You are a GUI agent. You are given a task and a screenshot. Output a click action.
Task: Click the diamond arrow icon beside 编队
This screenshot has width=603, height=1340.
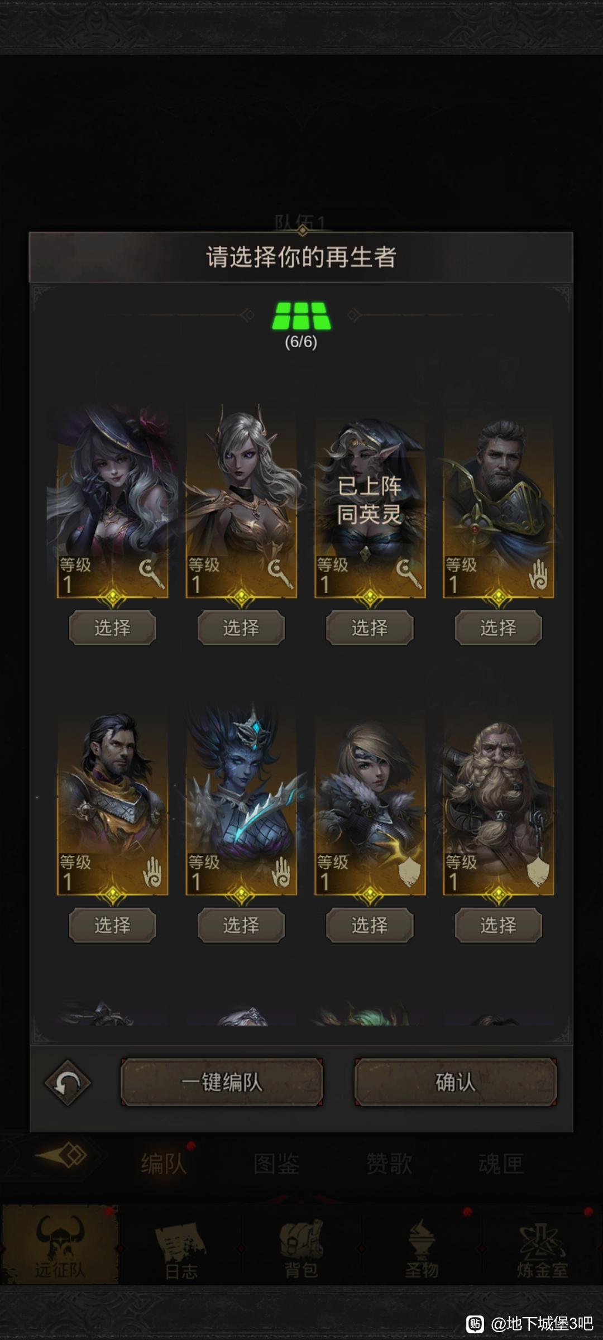tap(61, 1155)
